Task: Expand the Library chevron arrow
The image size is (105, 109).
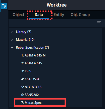Action: [x=12, y=32]
